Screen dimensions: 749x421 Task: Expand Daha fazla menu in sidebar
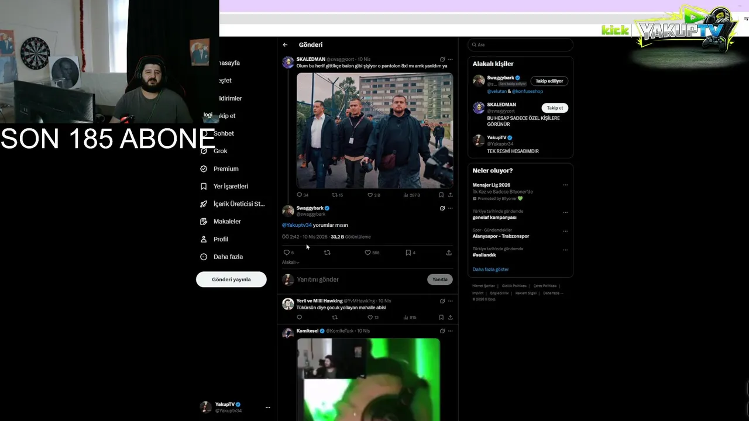tap(228, 256)
